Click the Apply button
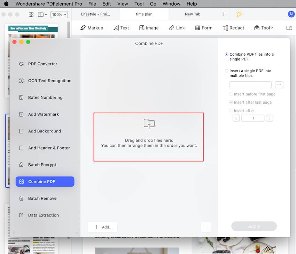This screenshot has height=254, width=296. tap(254, 226)
